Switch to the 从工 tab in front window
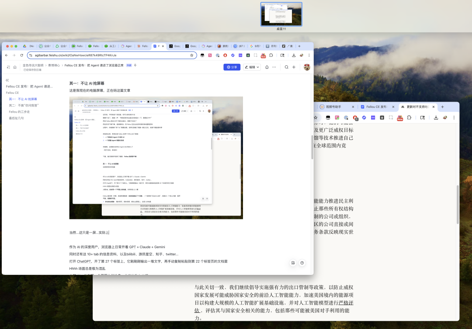Screen dimensions: 472x329 pos(110,46)
